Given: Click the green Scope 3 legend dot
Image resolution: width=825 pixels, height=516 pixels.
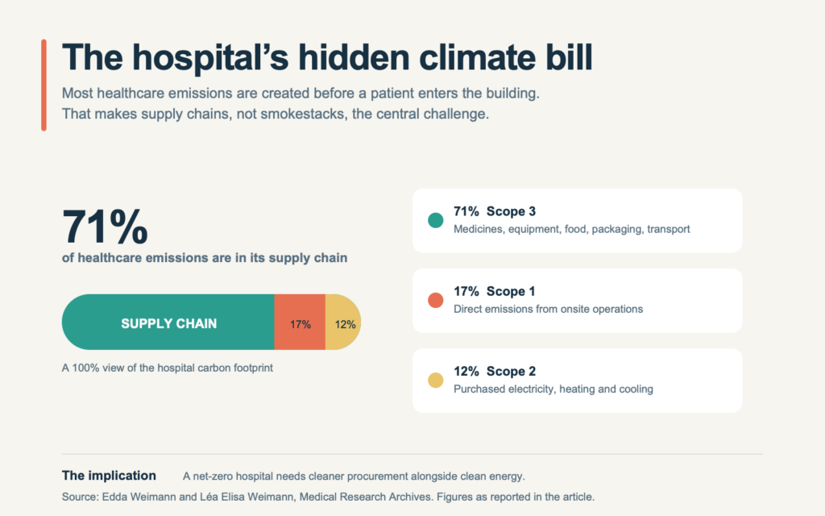Looking at the screenshot, I should [x=435, y=220].
